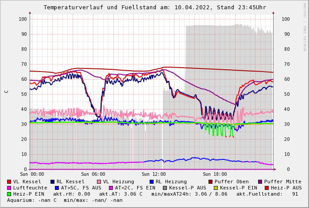Click the gray Kessel-P AUS swatch
This screenshot has width=309, height=208.
165,188
